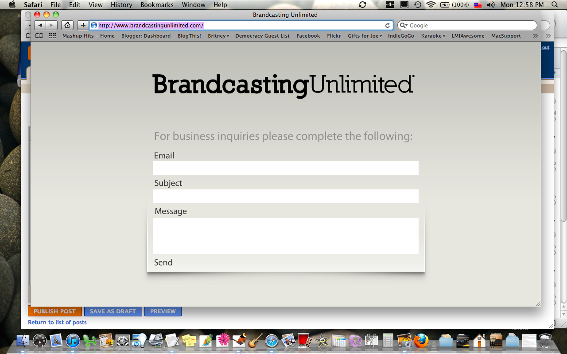Open iMovie star icon in Dock
The image size is (567, 354).
pyautogui.click(x=322, y=341)
